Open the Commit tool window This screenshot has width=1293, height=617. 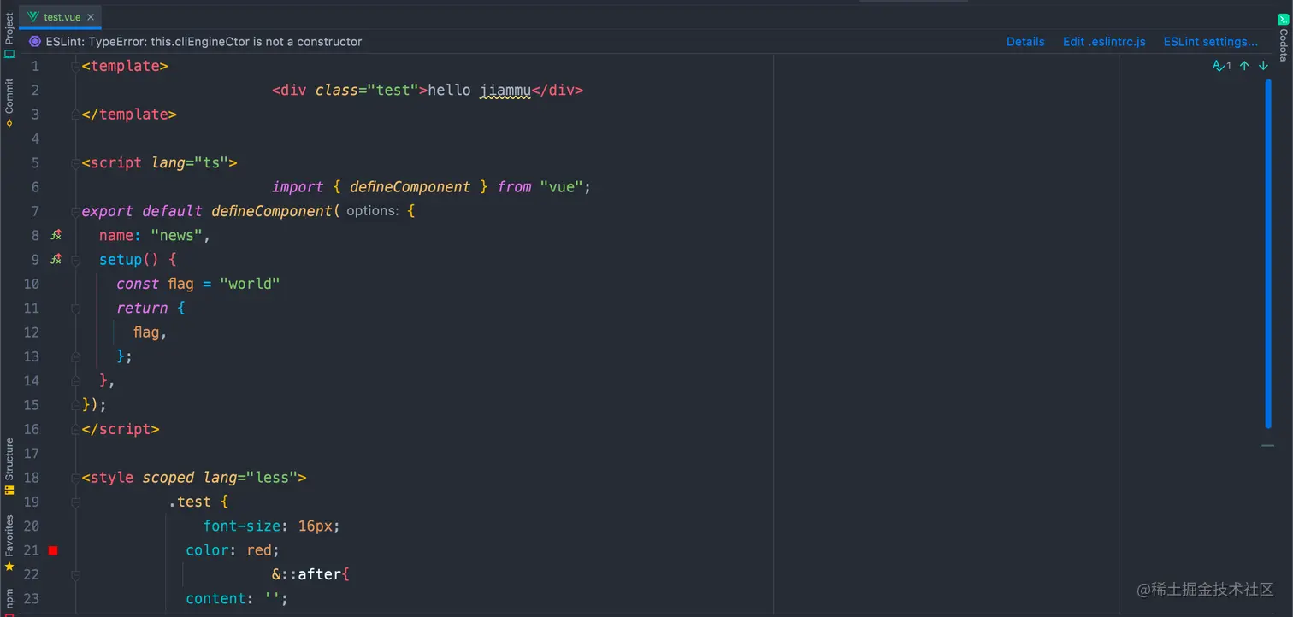9,103
